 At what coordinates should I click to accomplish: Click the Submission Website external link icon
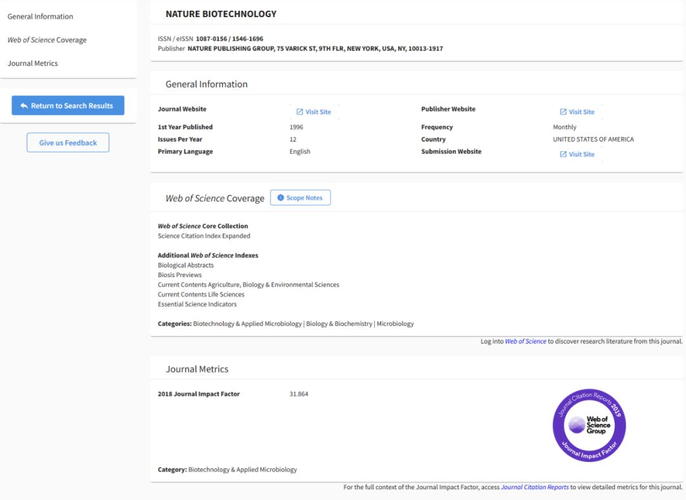(563, 154)
